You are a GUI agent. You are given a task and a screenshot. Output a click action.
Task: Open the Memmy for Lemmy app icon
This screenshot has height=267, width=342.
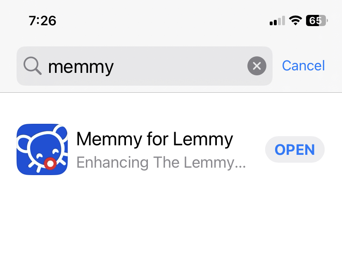(42, 149)
